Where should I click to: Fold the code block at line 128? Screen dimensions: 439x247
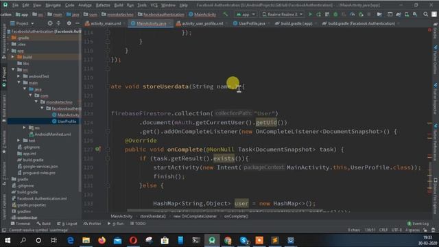click(108, 158)
